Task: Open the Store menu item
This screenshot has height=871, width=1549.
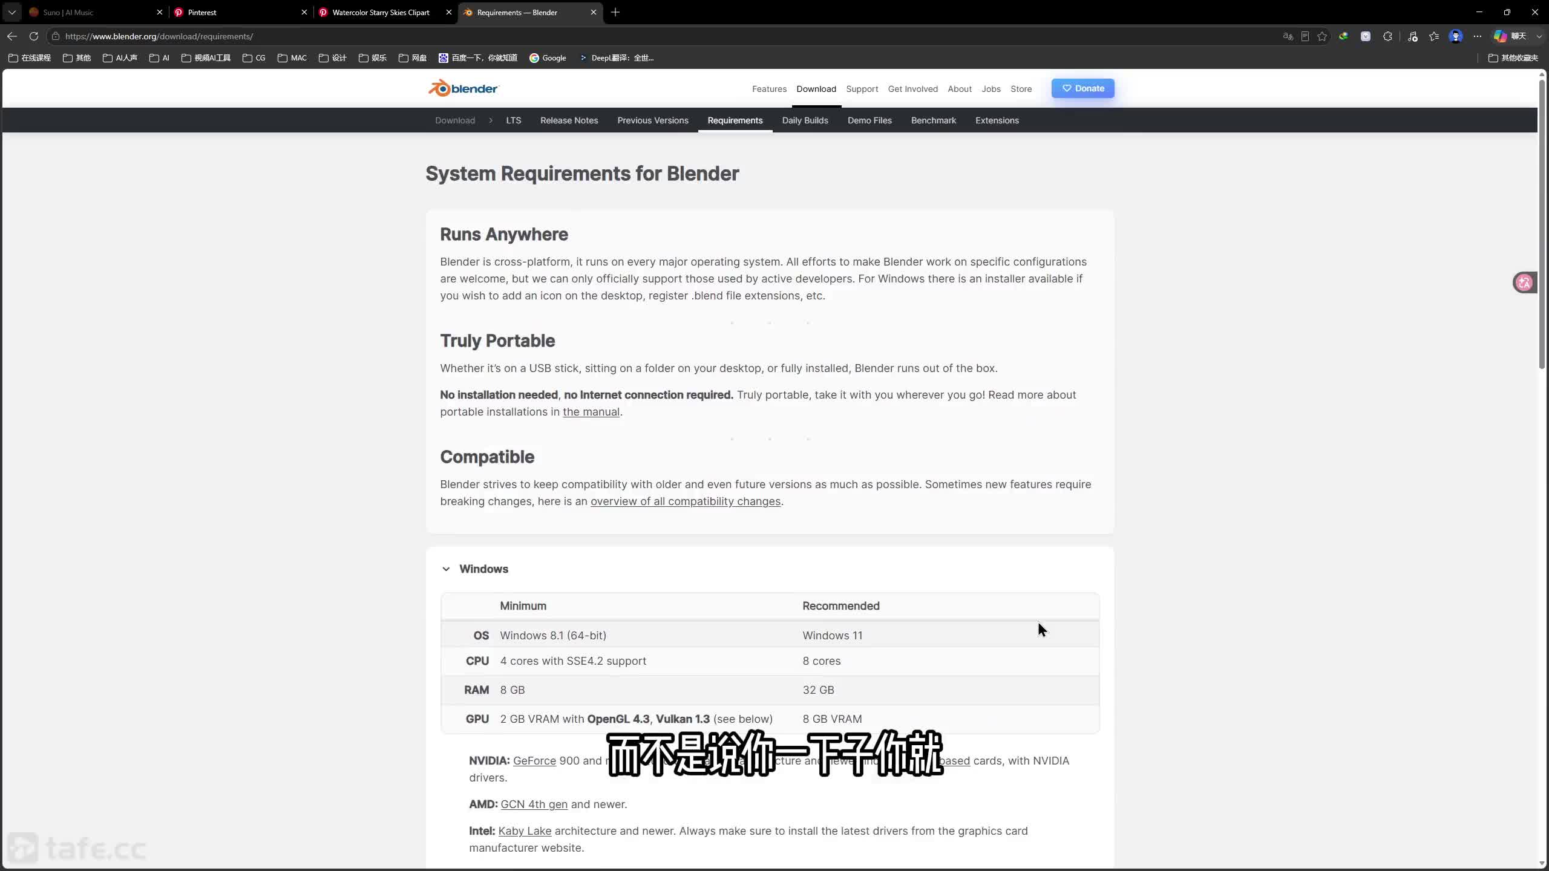Action: (x=1021, y=89)
